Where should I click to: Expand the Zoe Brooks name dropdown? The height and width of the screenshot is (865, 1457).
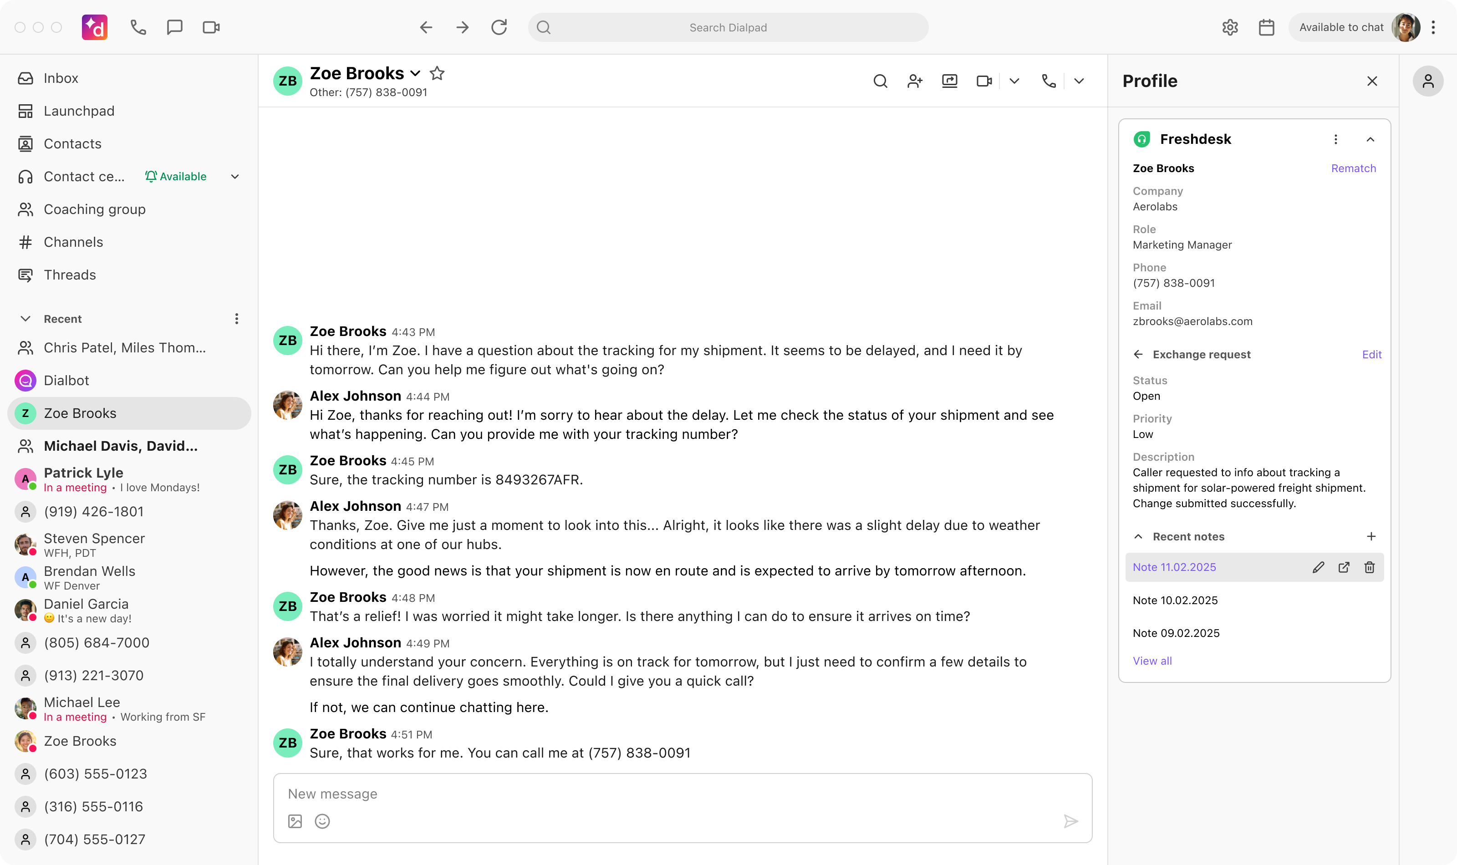(x=415, y=73)
